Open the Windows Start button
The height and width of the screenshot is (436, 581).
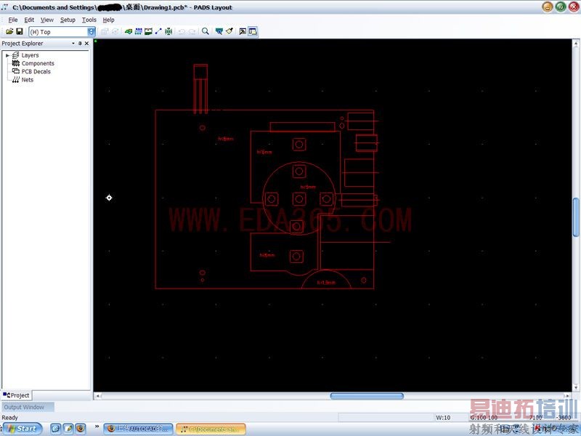(x=23, y=429)
